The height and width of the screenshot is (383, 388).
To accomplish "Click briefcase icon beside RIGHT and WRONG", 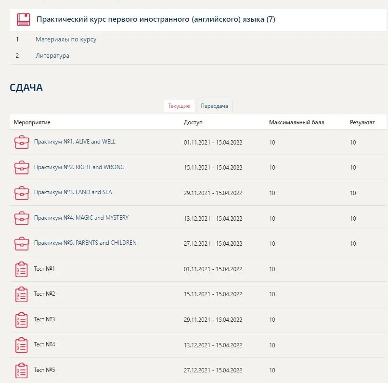I will [x=22, y=168].
